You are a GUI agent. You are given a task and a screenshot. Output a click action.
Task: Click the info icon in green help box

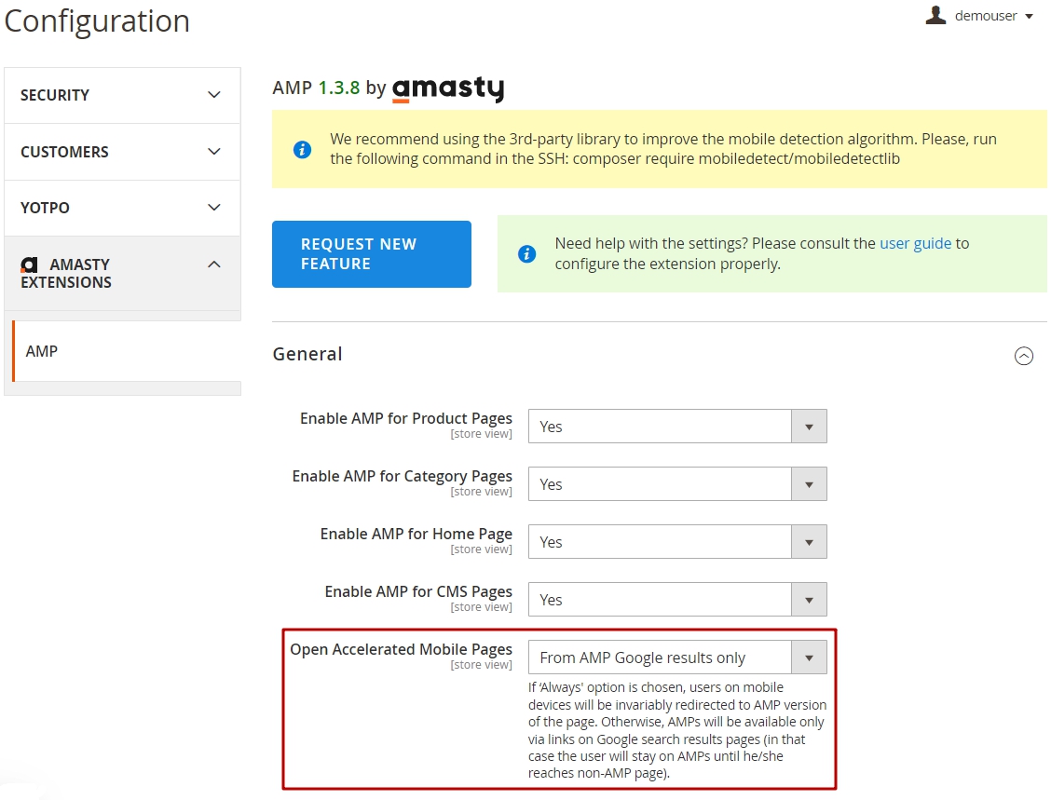click(x=526, y=254)
